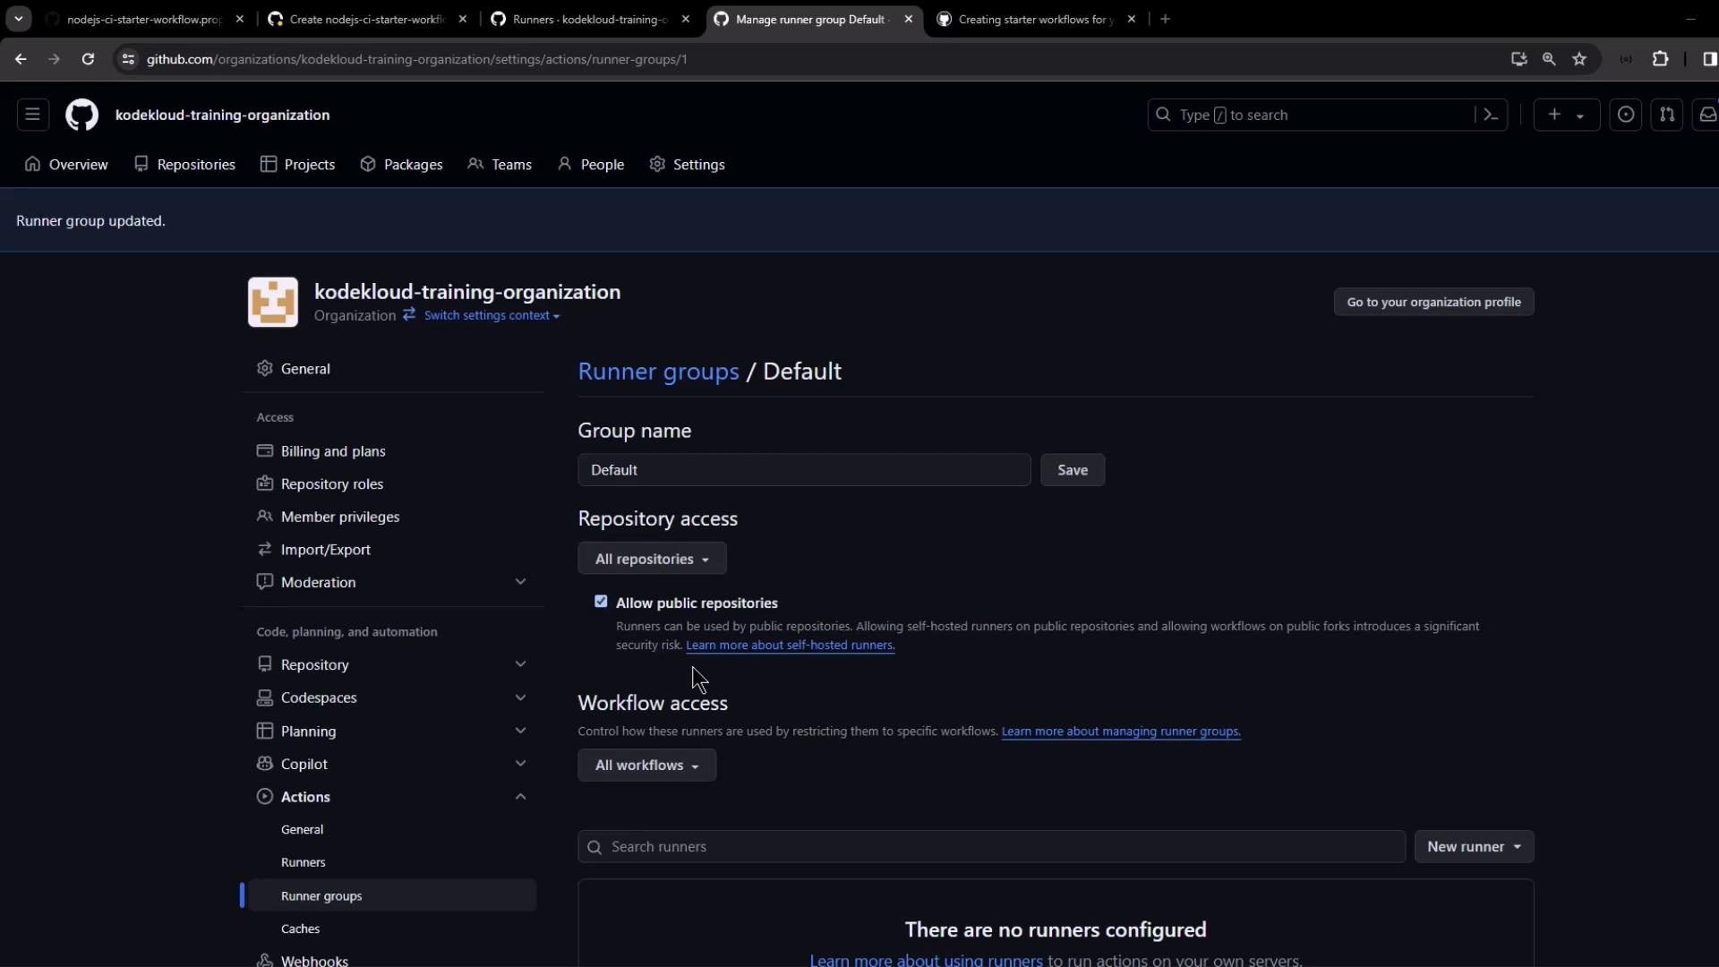Expand the Codespaces sidebar section
The image size is (1719, 967).
click(x=520, y=697)
